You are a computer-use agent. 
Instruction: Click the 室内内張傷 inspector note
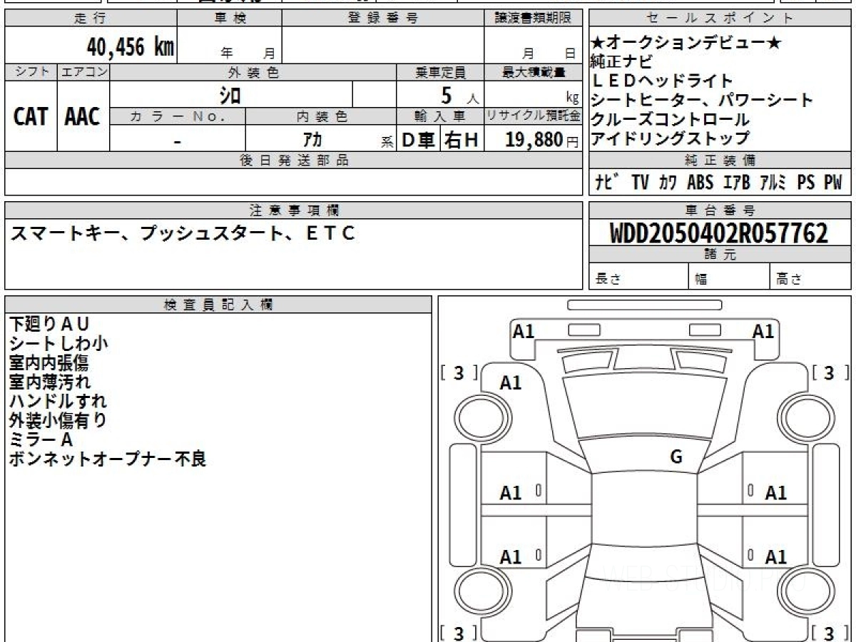coord(49,362)
